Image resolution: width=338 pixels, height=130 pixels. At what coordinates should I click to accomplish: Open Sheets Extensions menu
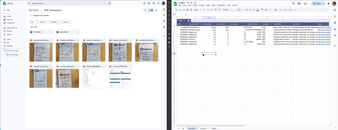tap(221, 5)
